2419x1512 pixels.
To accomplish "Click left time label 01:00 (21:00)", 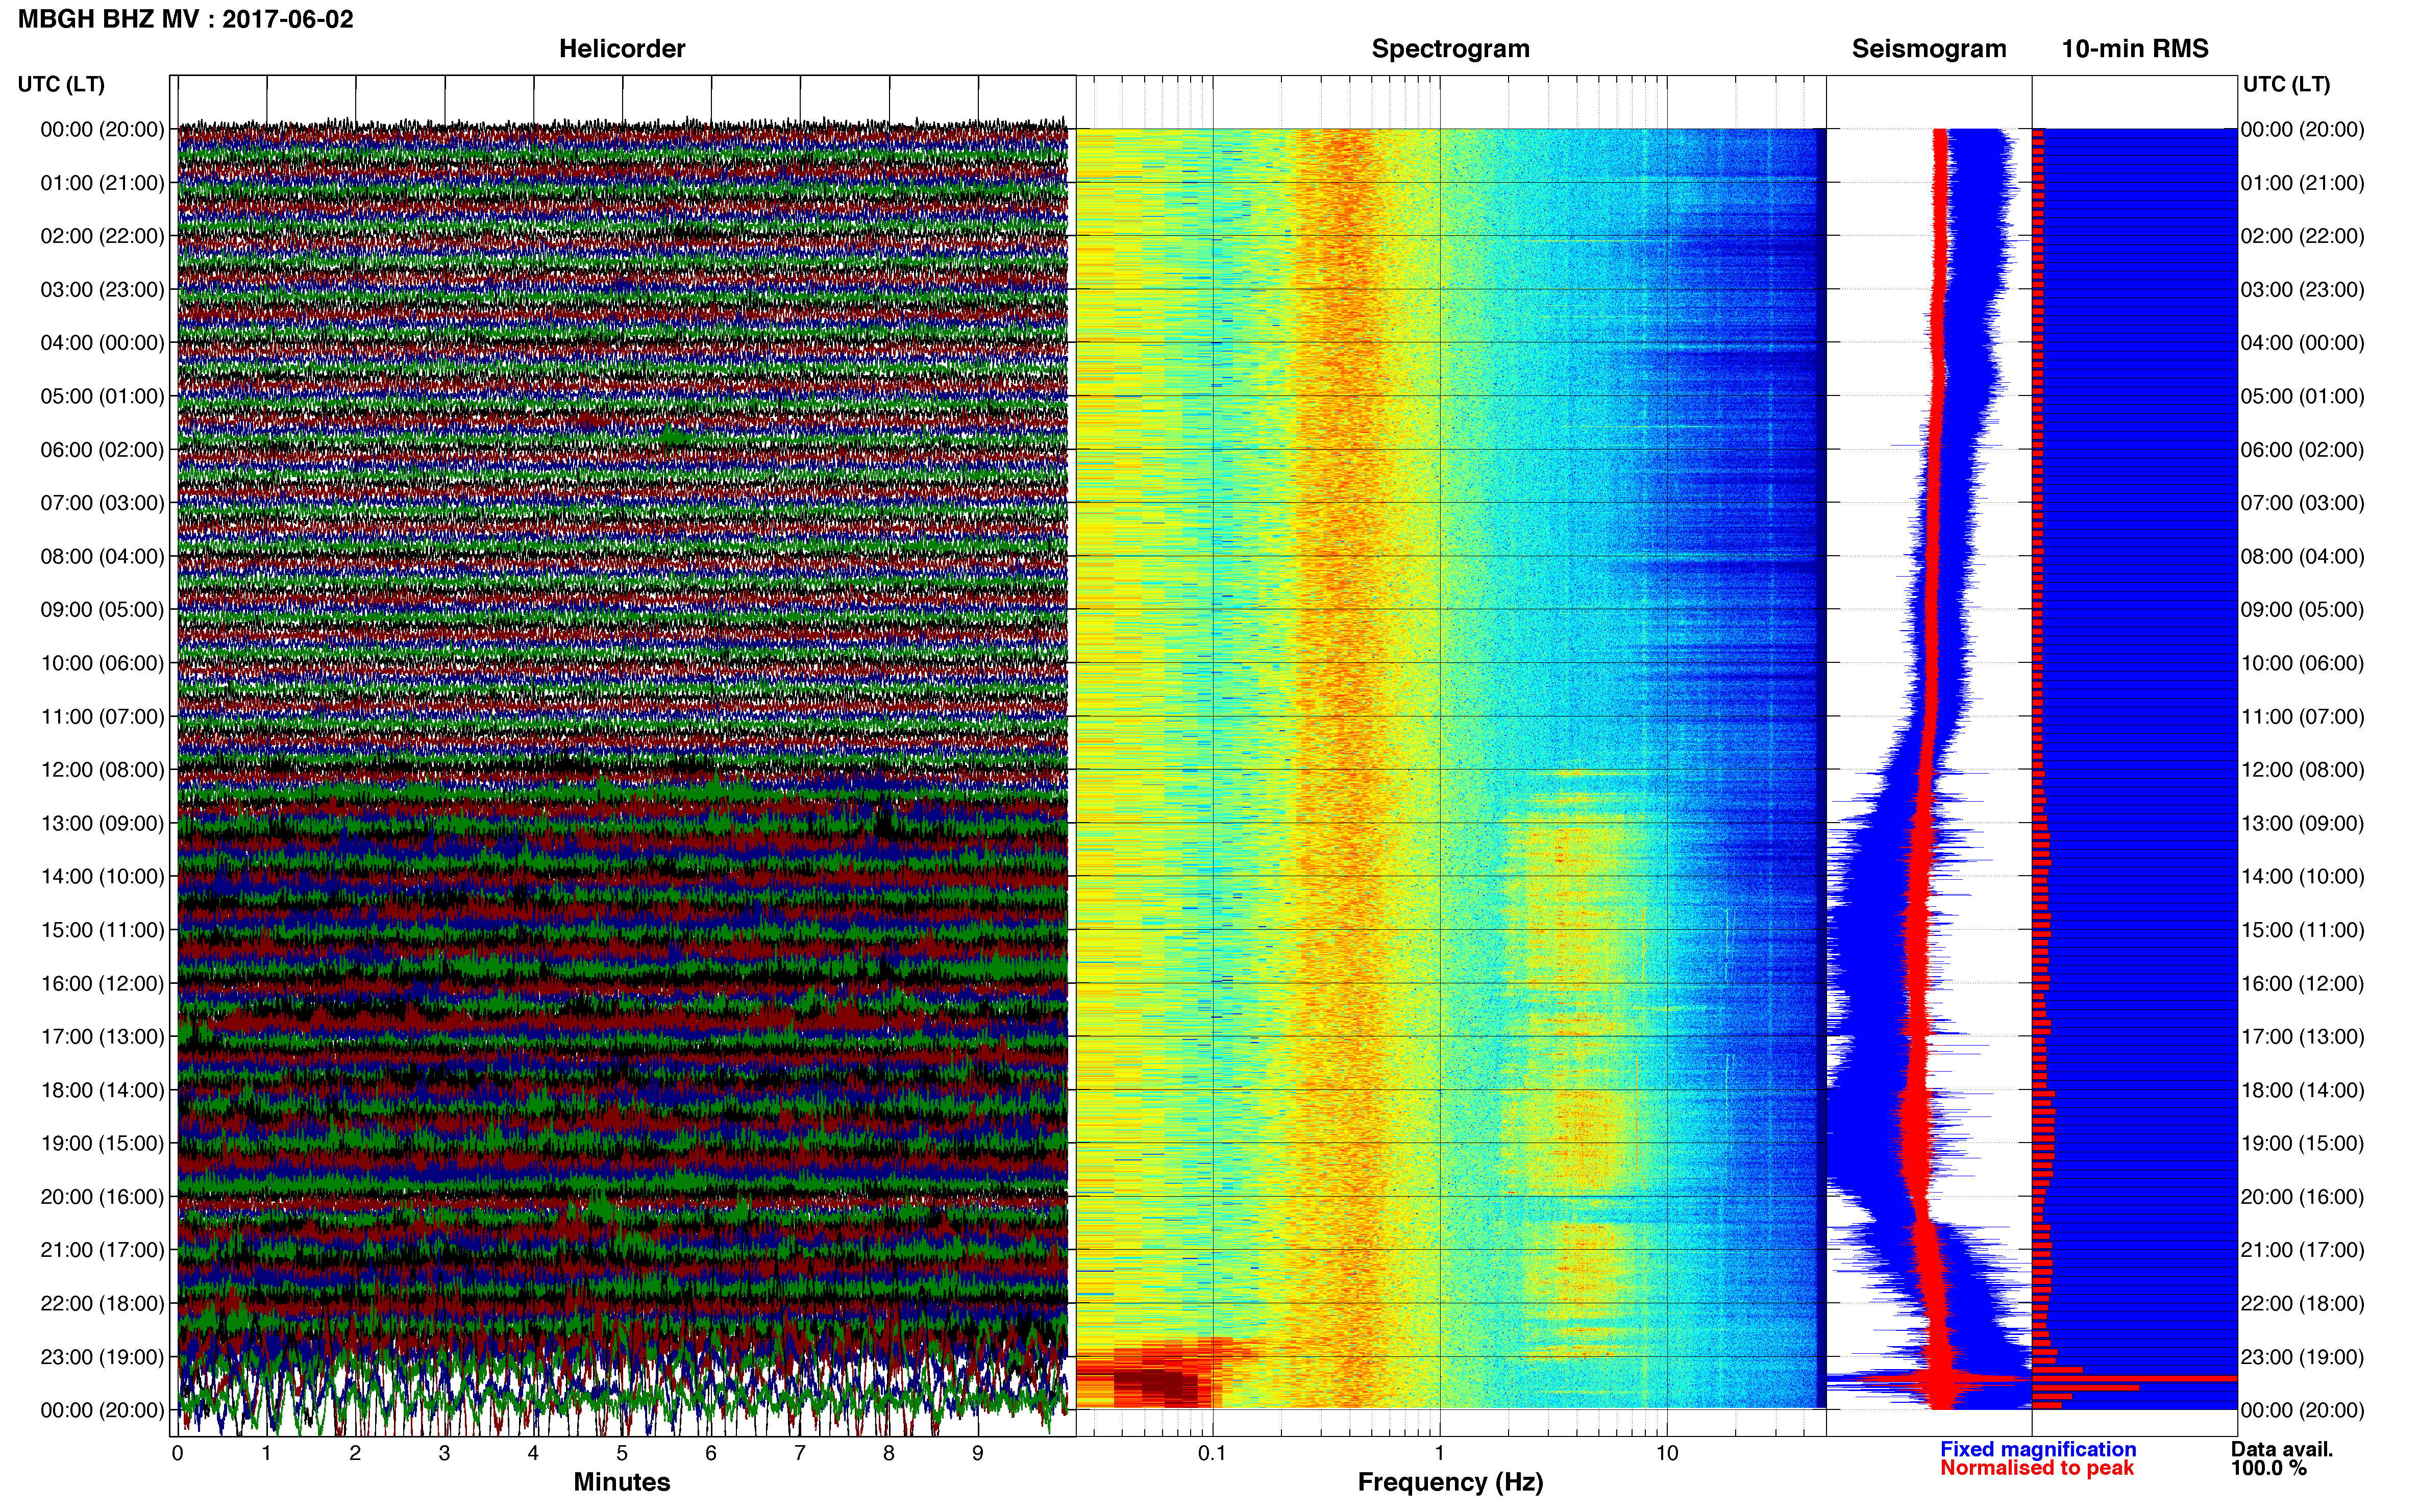I will 102,183.
